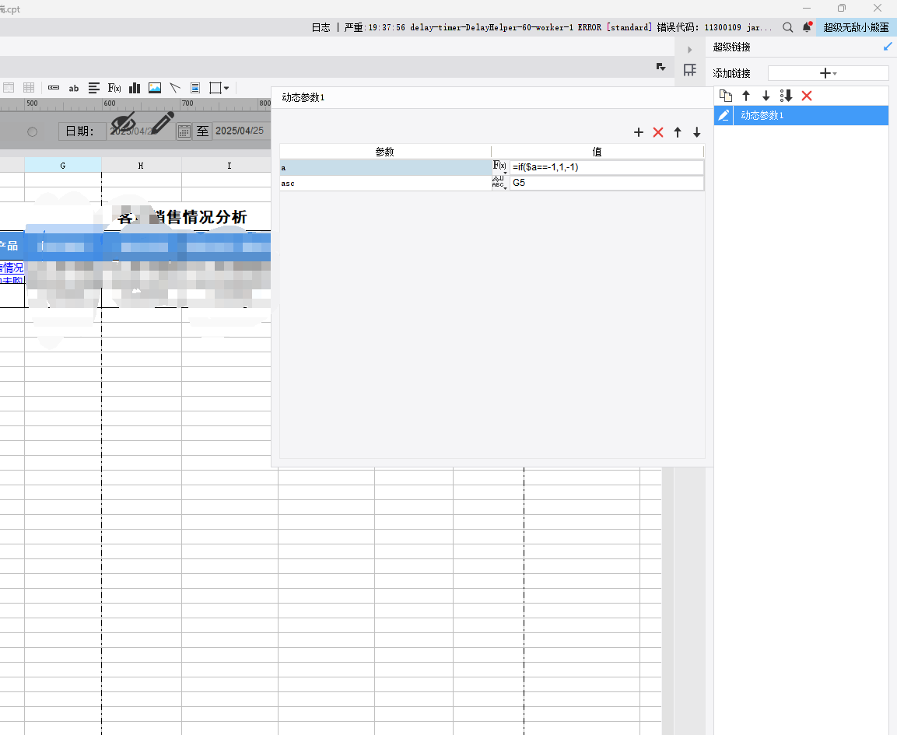The image size is (897, 735).
Task: Open the 日志 log panel
Action: coord(321,27)
